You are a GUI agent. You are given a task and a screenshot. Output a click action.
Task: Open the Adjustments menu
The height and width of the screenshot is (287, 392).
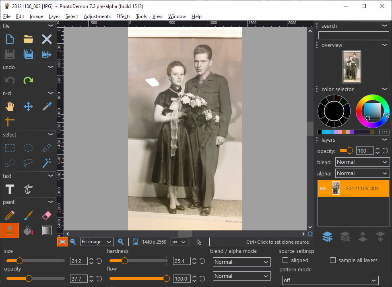97,16
